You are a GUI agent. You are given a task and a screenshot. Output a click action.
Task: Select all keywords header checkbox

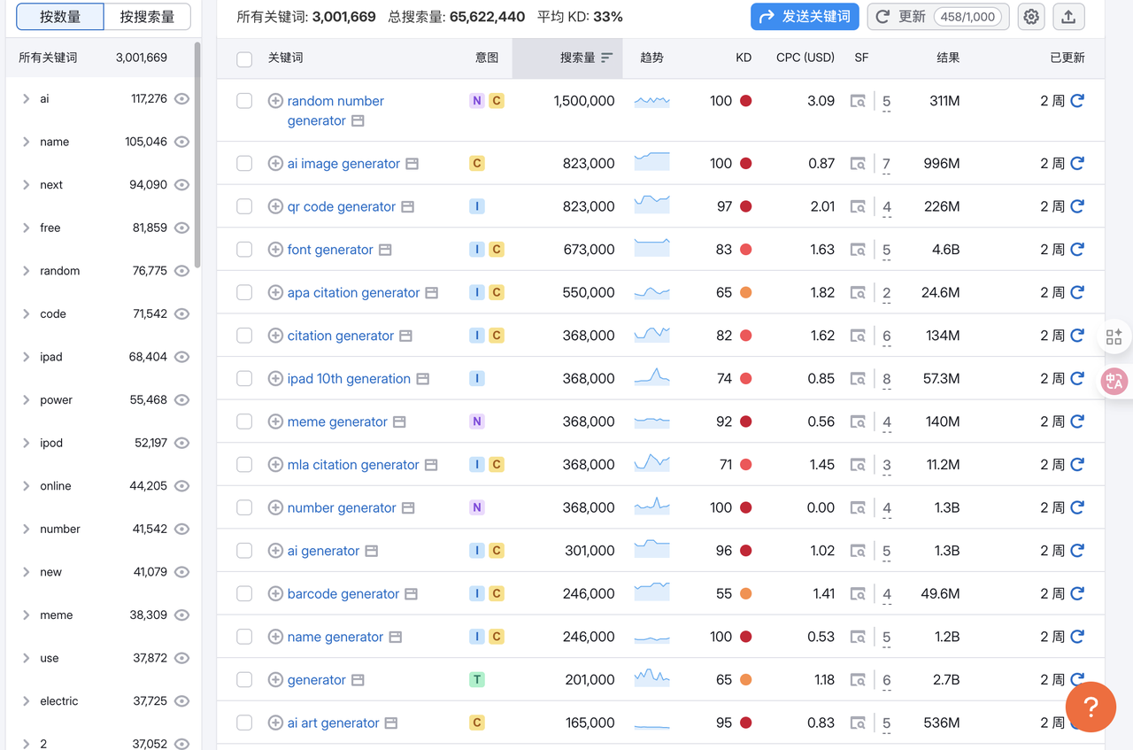pyautogui.click(x=244, y=58)
